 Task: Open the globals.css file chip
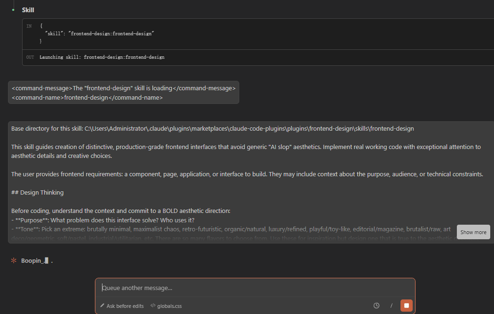pyautogui.click(x=166, y=306)
